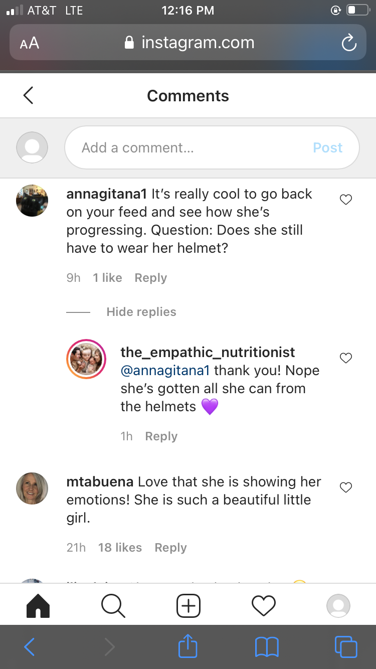Like the_empathic_nutritionist's reply with the heart
This screenshot has width=376, height=669.
click(346, 358)
